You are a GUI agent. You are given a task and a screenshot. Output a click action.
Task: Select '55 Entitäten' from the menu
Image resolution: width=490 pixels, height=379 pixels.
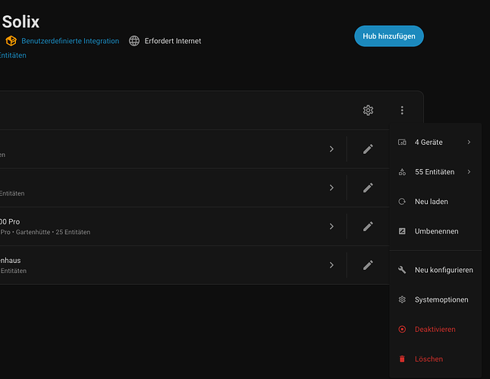[x=435, y=172]
